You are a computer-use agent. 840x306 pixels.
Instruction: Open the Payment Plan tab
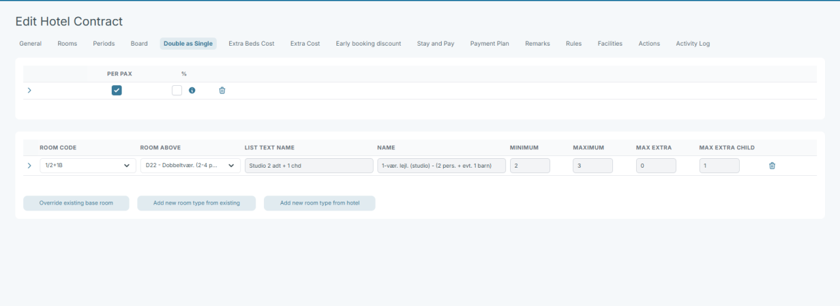click(x=490, y=44)
